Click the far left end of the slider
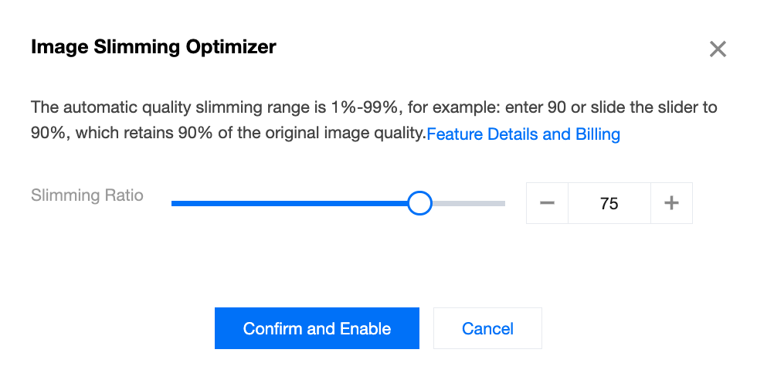This screenshot has height=380, width=757. coord(174,203)
